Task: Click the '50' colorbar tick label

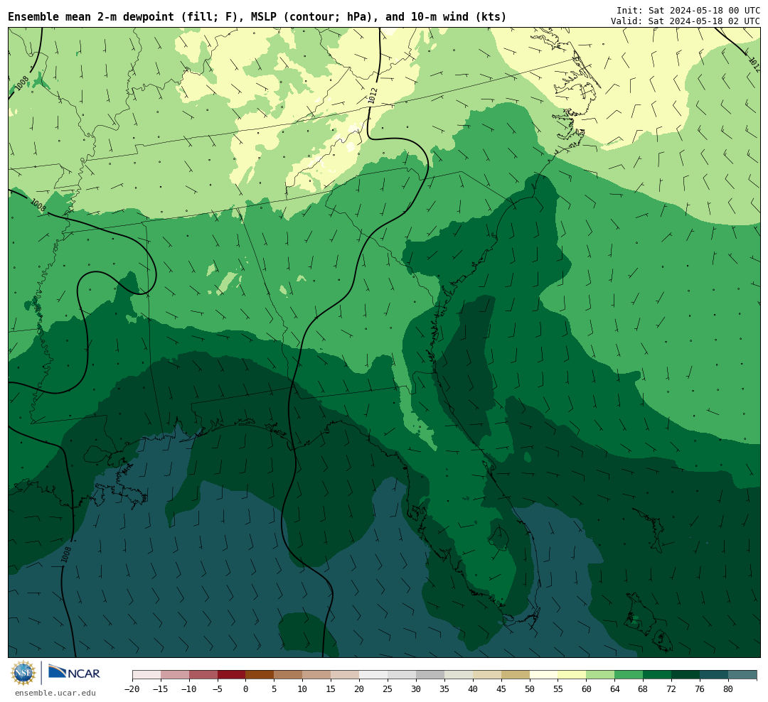Action: click(x=530, y=689)
